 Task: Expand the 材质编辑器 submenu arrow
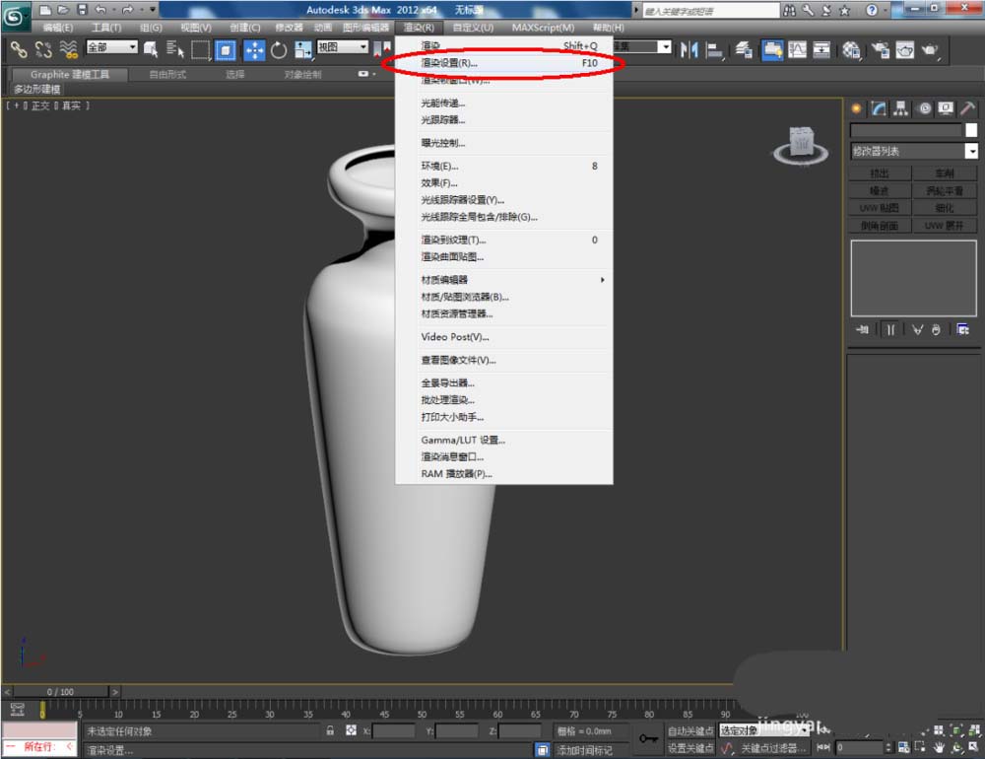click(603, 280)
